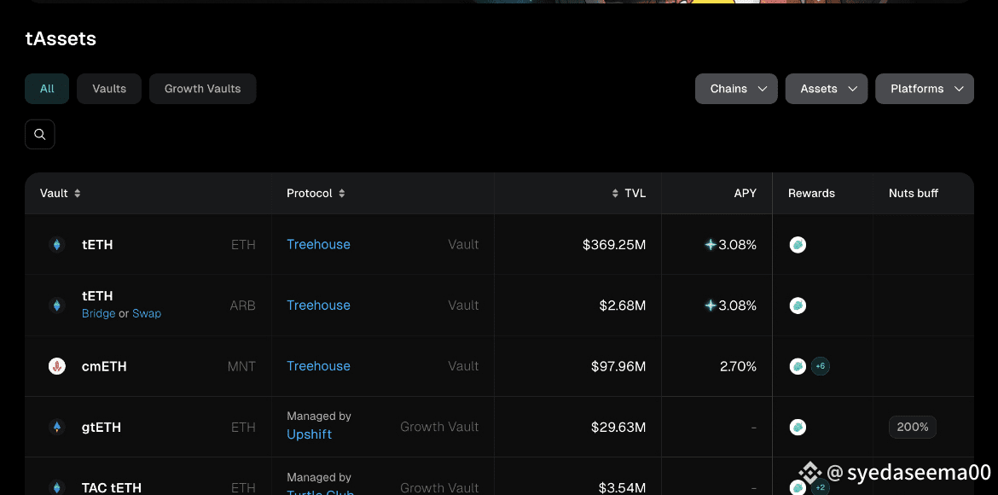Viewport: 998px width, 495px height.
Task: Click the cmETH token icon
Action: click(57, 366)
